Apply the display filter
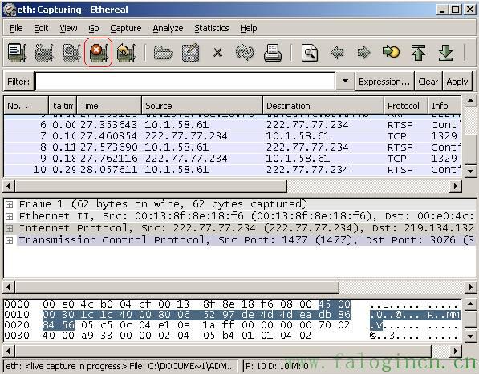The image size is (479, 374). pyautogui.click(x=457, y=82)
